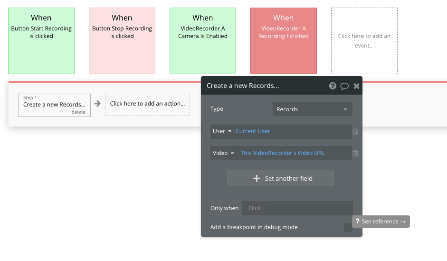The width and height of the screenshot is (447, 261).
Task: Open the comment bubble icon
Action: point(345,86)
